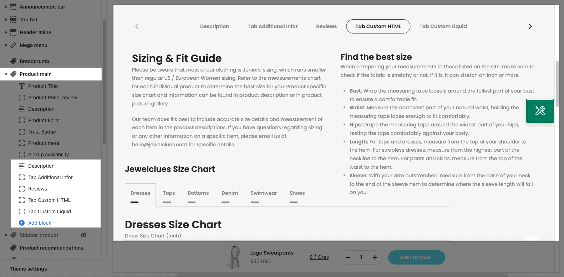Image resolution: width=564 pixels, height=277 pixels.
Task: Click the Mega menu link icon
Action: (13, 45)
